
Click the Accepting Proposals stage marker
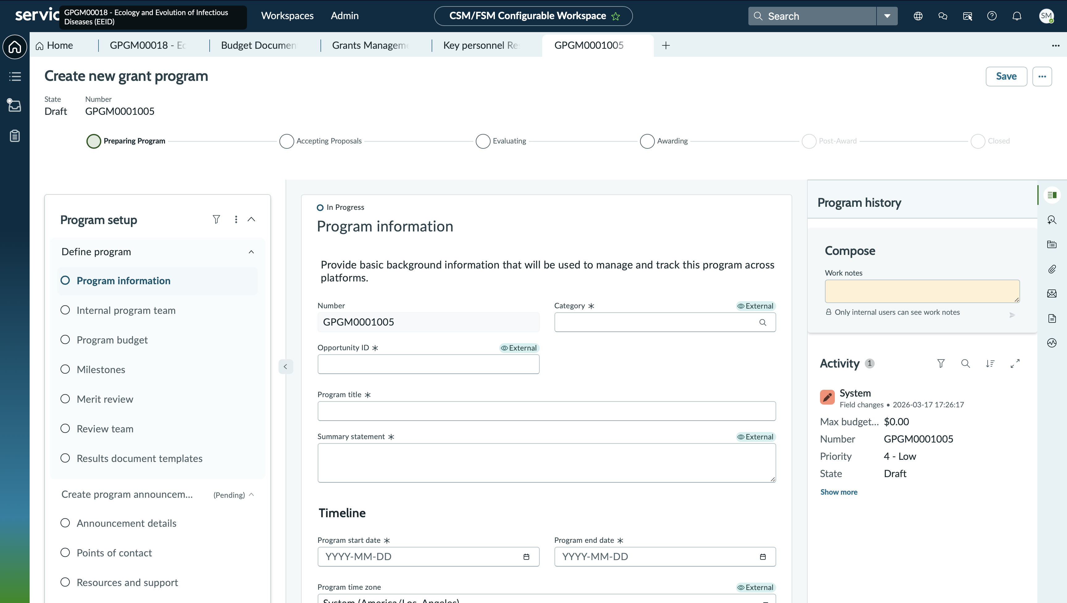coord(286,141)
